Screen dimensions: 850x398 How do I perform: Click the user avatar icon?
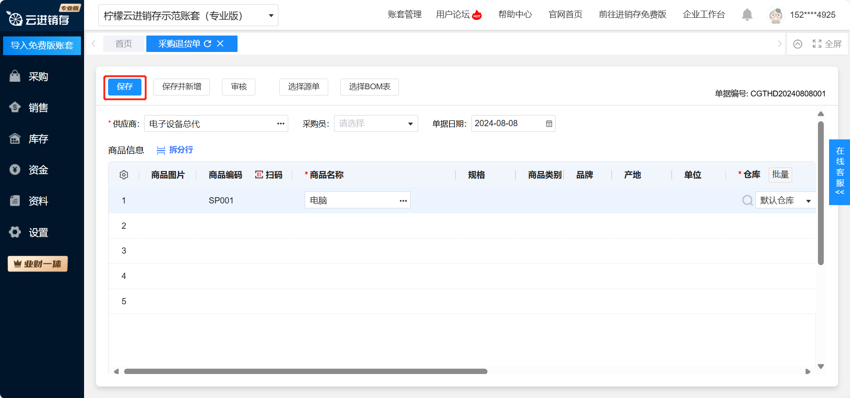pos(776,15)
